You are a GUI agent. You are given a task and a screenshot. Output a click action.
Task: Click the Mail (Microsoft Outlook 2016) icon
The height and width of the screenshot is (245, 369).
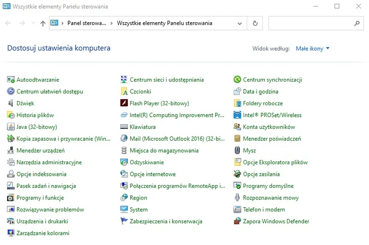pos(124,138)
